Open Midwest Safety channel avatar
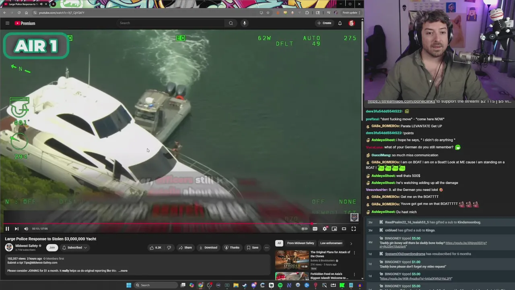This screenshot has width=515, height=290. (x=9, y=247)
